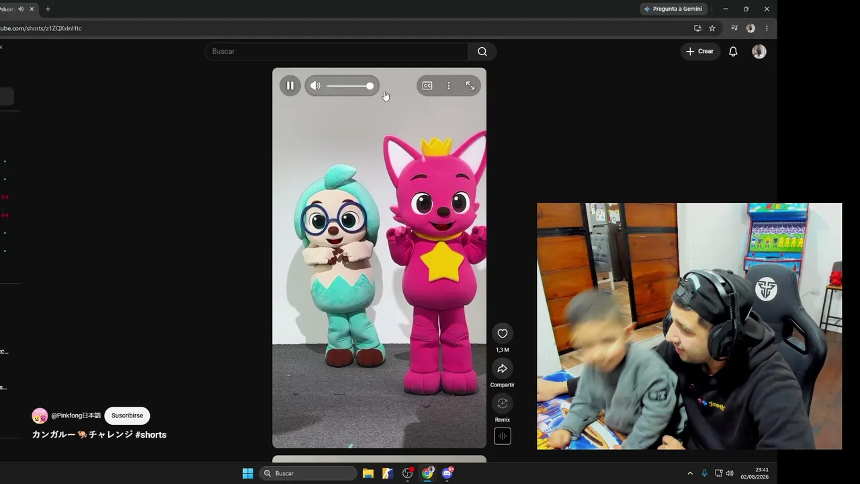Open Chrome media controls icon

tap(734, 28)
